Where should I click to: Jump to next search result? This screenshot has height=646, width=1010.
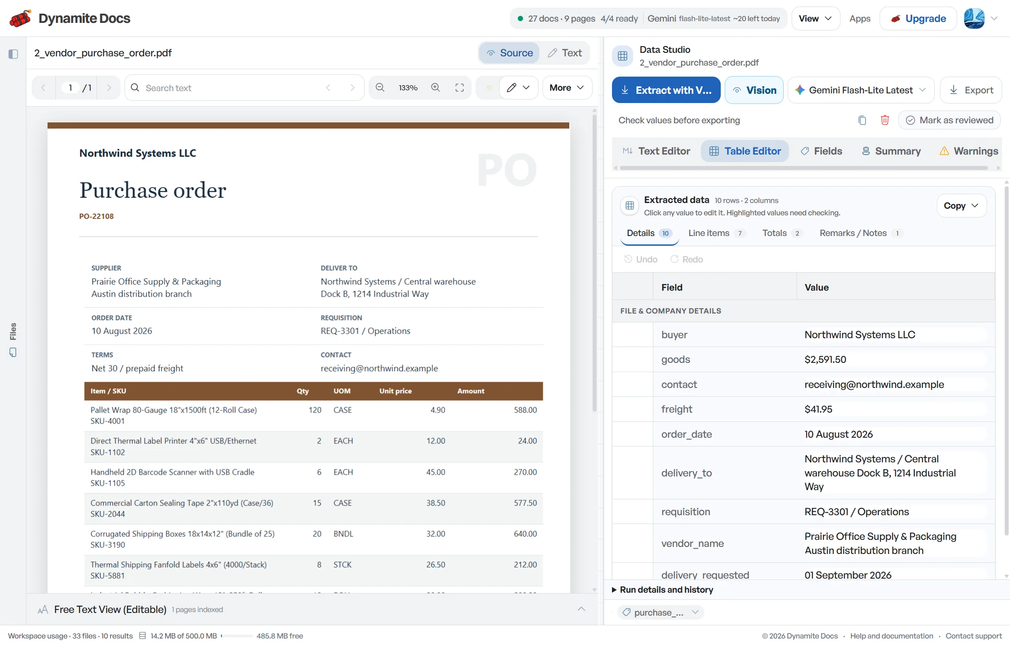[352, 88]
